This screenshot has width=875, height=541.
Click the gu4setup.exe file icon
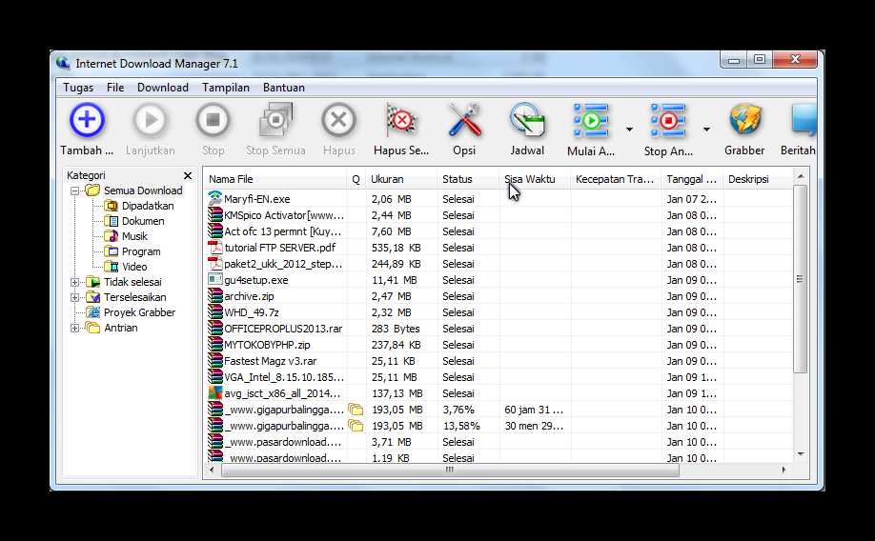pyautogui.click(x=214, y=279)
